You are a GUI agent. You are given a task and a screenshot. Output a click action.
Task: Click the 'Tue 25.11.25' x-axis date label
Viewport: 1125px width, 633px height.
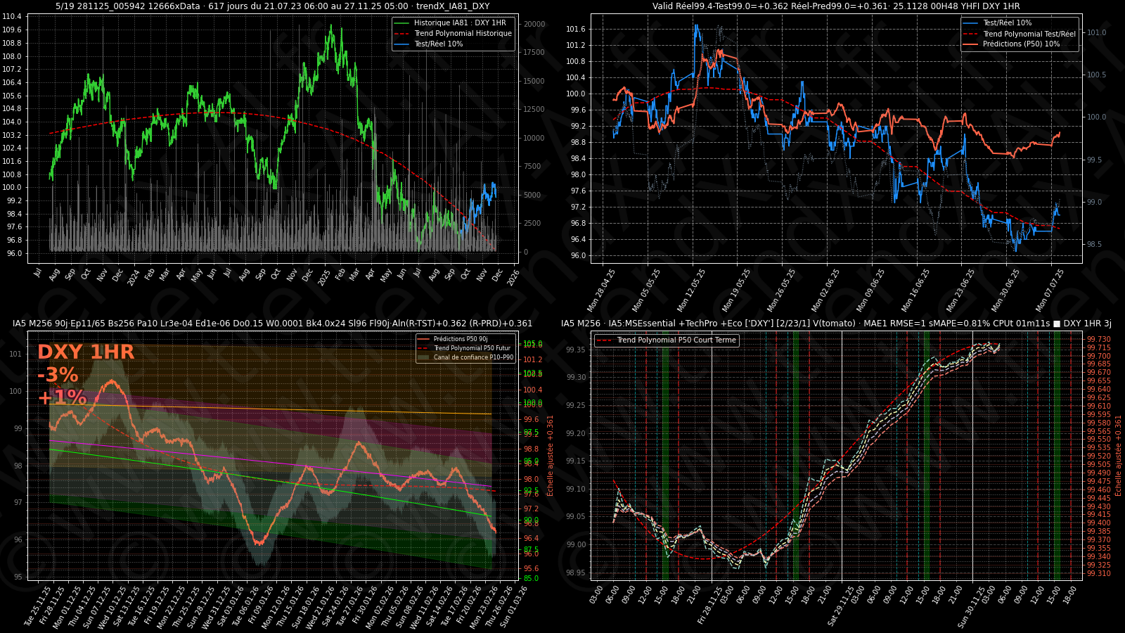[39, 606]
